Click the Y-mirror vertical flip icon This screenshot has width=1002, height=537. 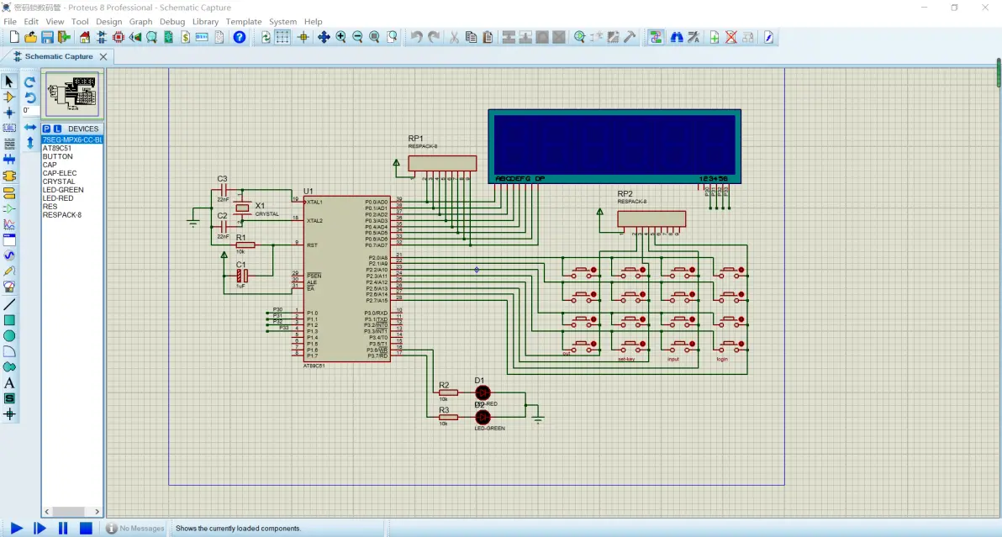point(29,143)
